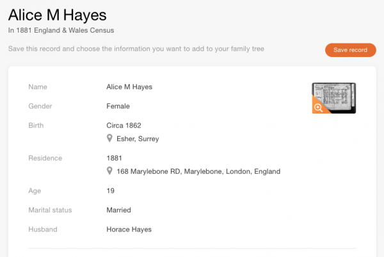Click the Birth field label
Image resolution: width=384 pixels, height=257 pixels.
point(36,126)
